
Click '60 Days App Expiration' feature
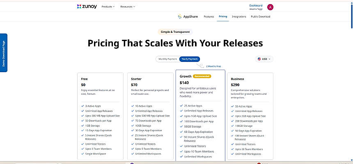click(198, 132)
